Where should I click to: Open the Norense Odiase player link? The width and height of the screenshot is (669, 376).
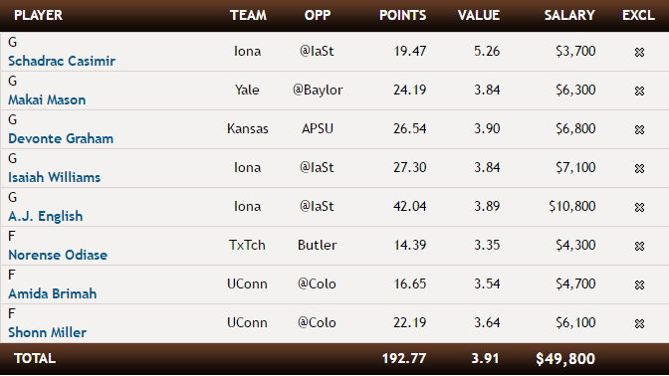58,255
